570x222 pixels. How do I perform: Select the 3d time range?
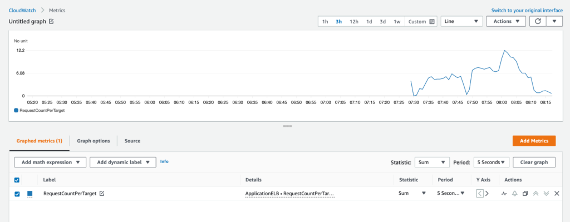tap(383, 22)
